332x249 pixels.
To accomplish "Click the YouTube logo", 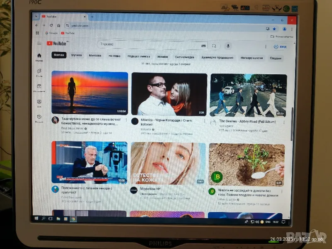I will (56, 43).
